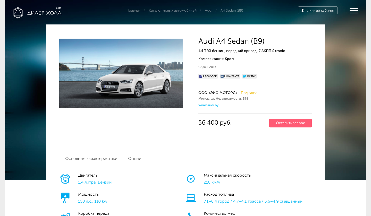
Task: Switch to the Опции tab
Action: coord(135,159)
